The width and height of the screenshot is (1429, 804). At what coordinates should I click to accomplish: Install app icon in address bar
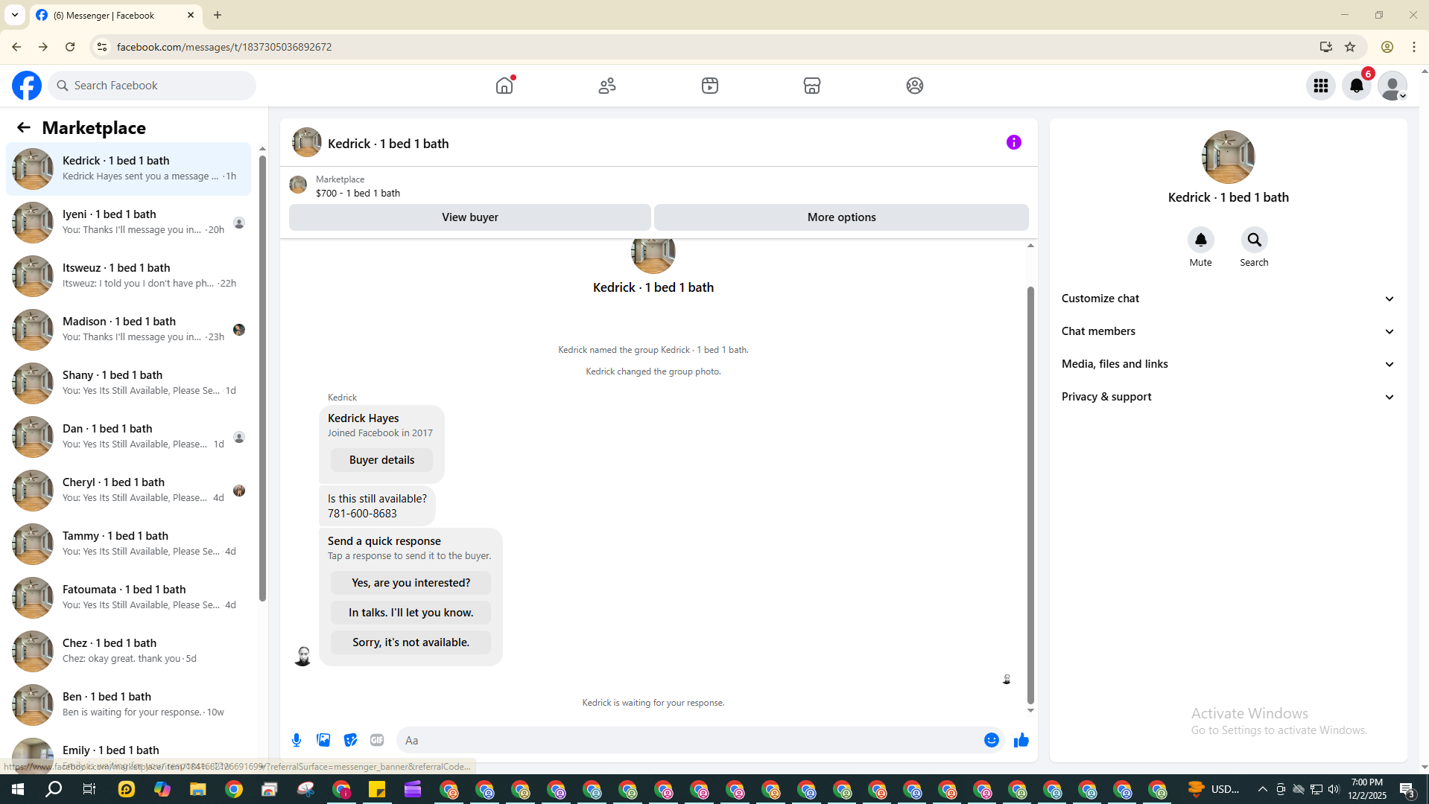coord(1325,47)
